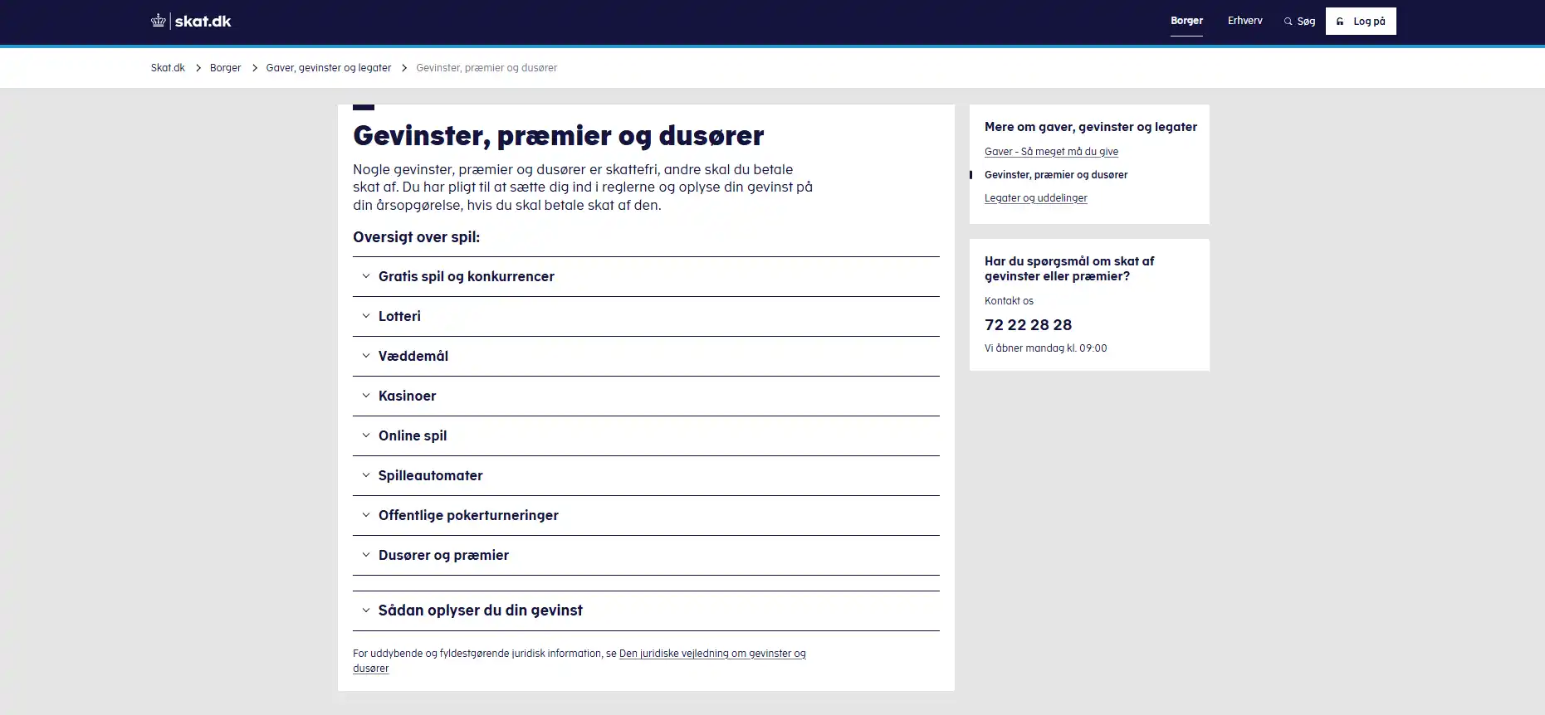Select Gevinster, præmier og dusører sidebar item
This screenshot has height=715, width=1545.
coord(1056,175)
